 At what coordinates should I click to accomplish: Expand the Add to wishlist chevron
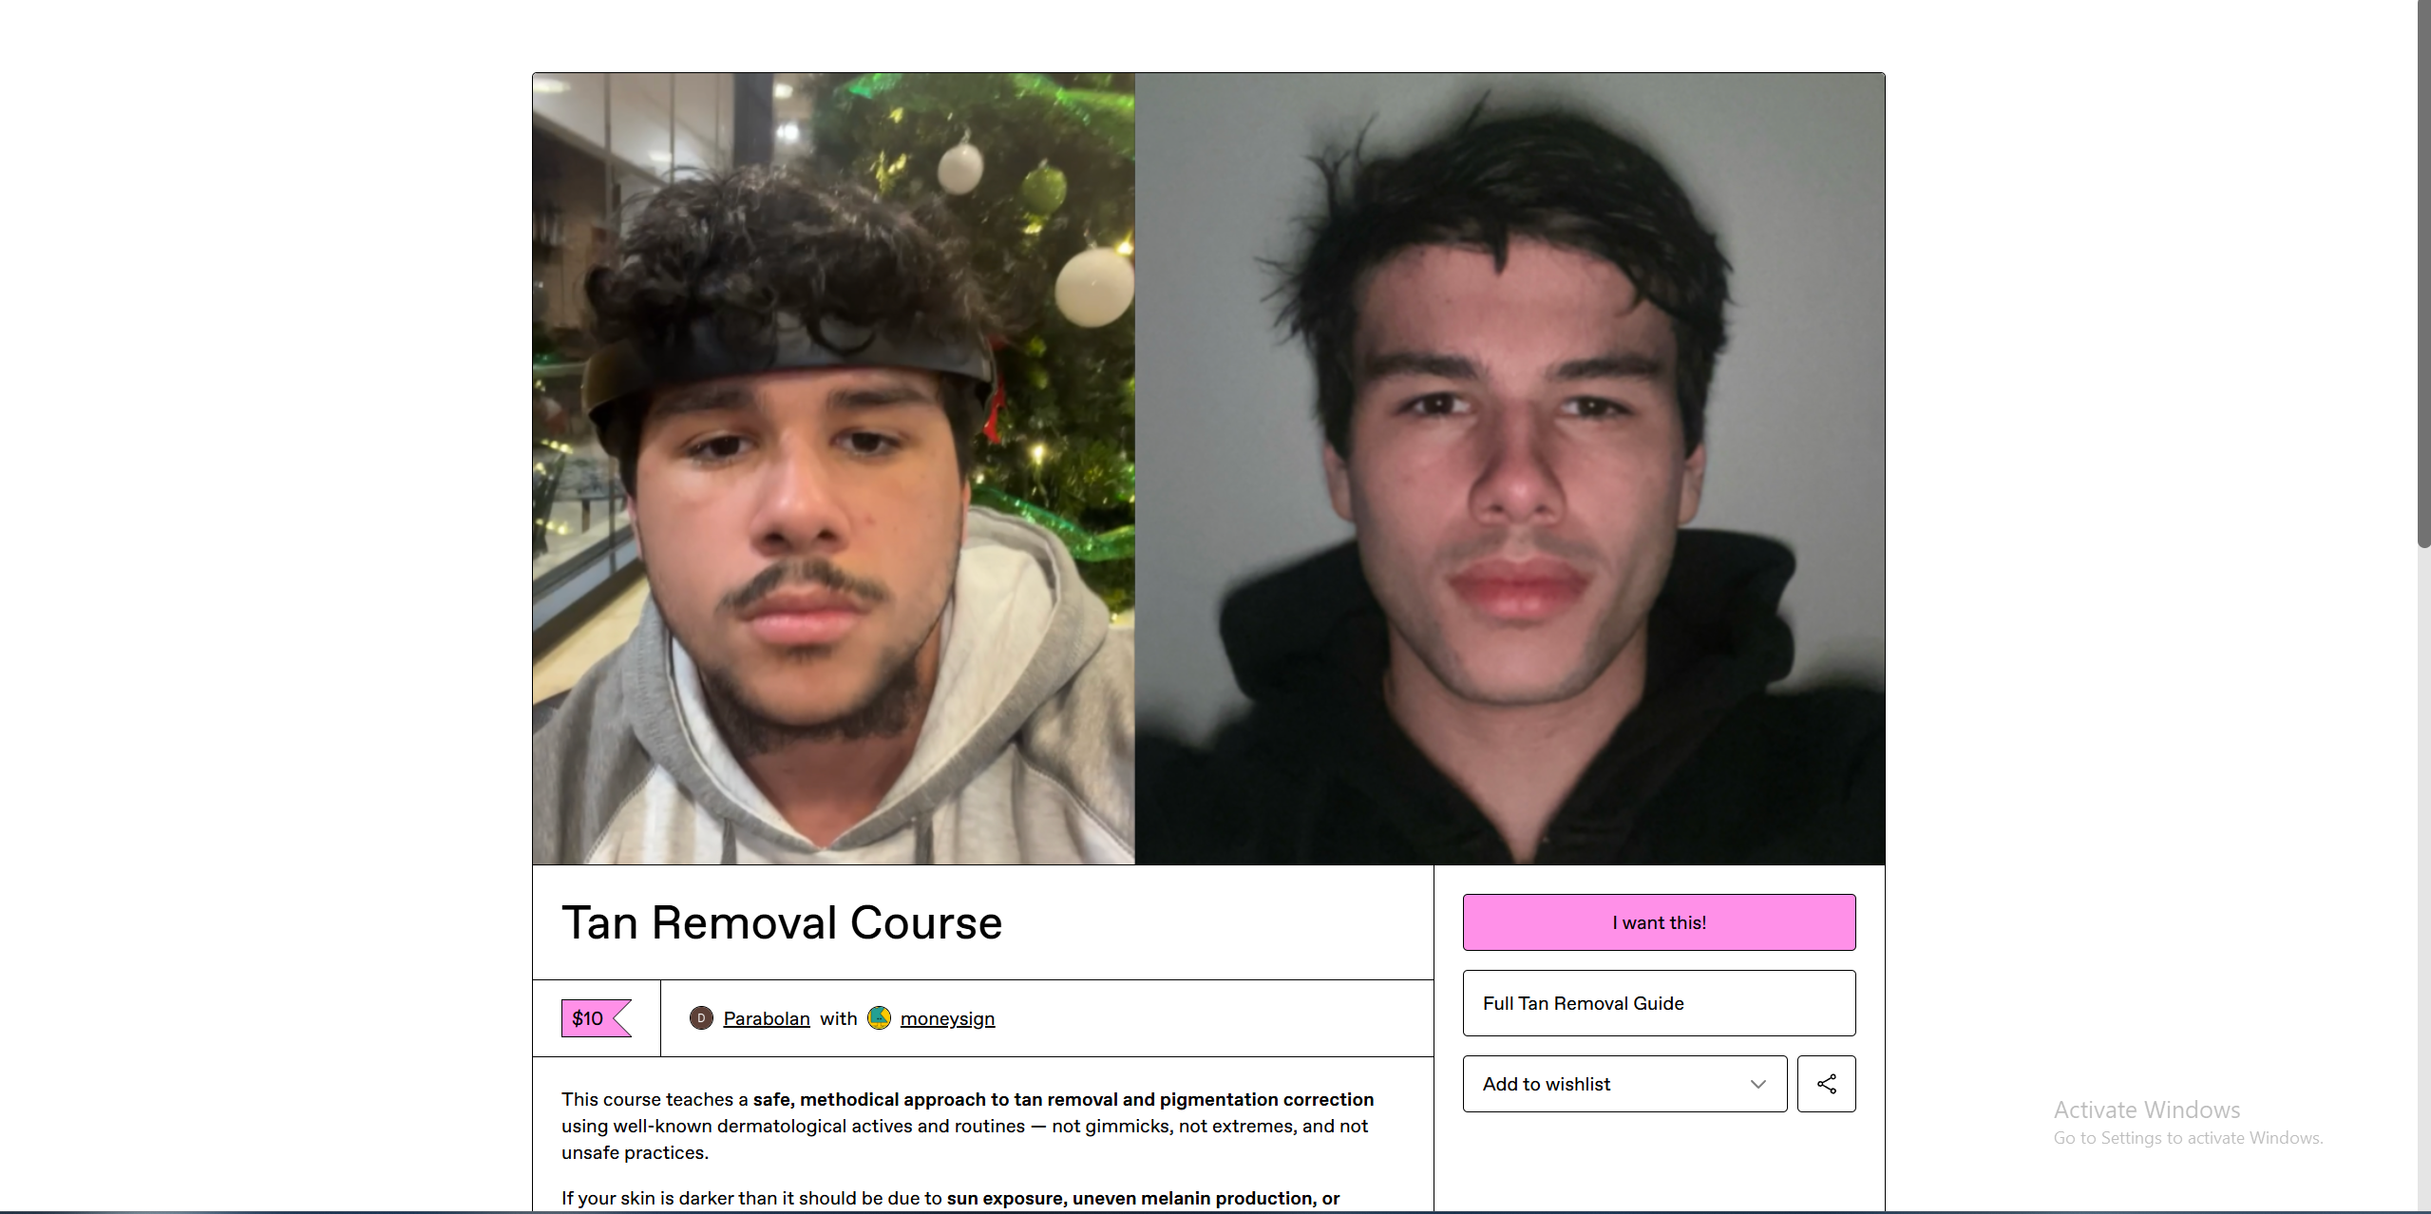point(1757,1084)
